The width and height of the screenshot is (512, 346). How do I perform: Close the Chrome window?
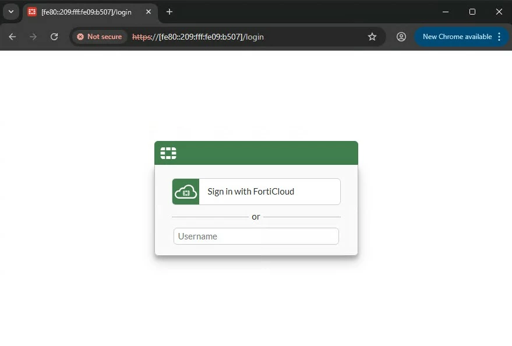(x=499, y=12)
